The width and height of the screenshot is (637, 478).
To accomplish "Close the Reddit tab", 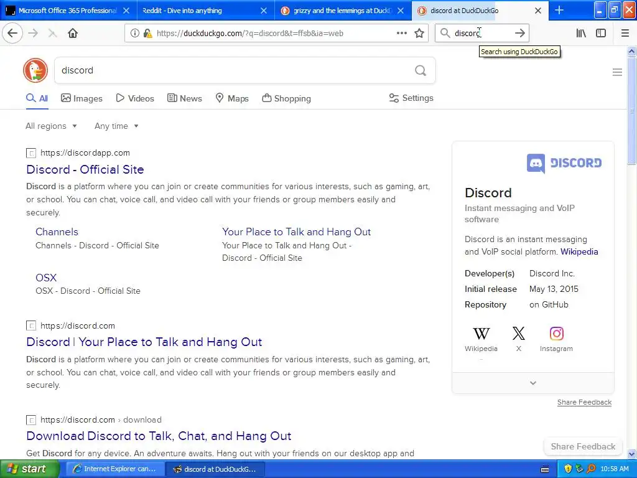I will 264,11.
